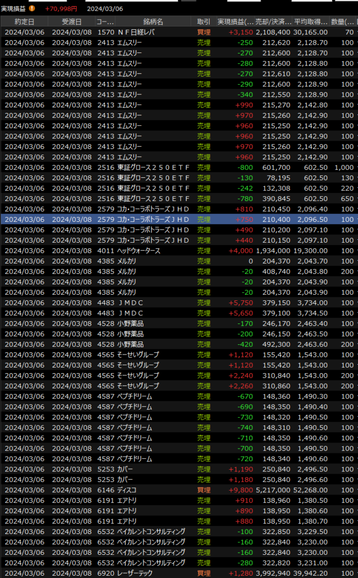Click the 売却/決済 column header
The image size is (358, 578).
(x=273, y=21)
